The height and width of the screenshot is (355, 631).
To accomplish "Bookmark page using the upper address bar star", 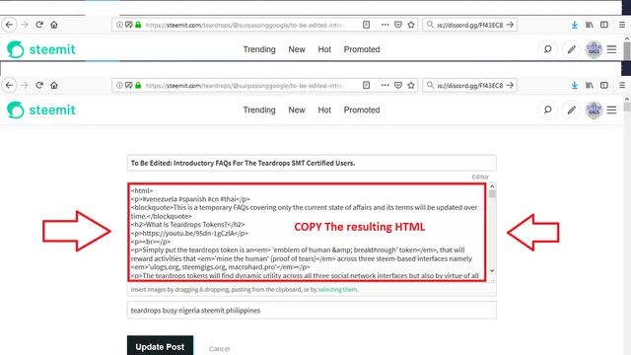I will (x=411, y=25).
